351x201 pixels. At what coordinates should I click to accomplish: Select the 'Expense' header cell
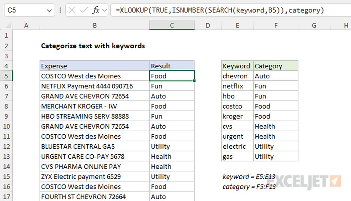95,66
